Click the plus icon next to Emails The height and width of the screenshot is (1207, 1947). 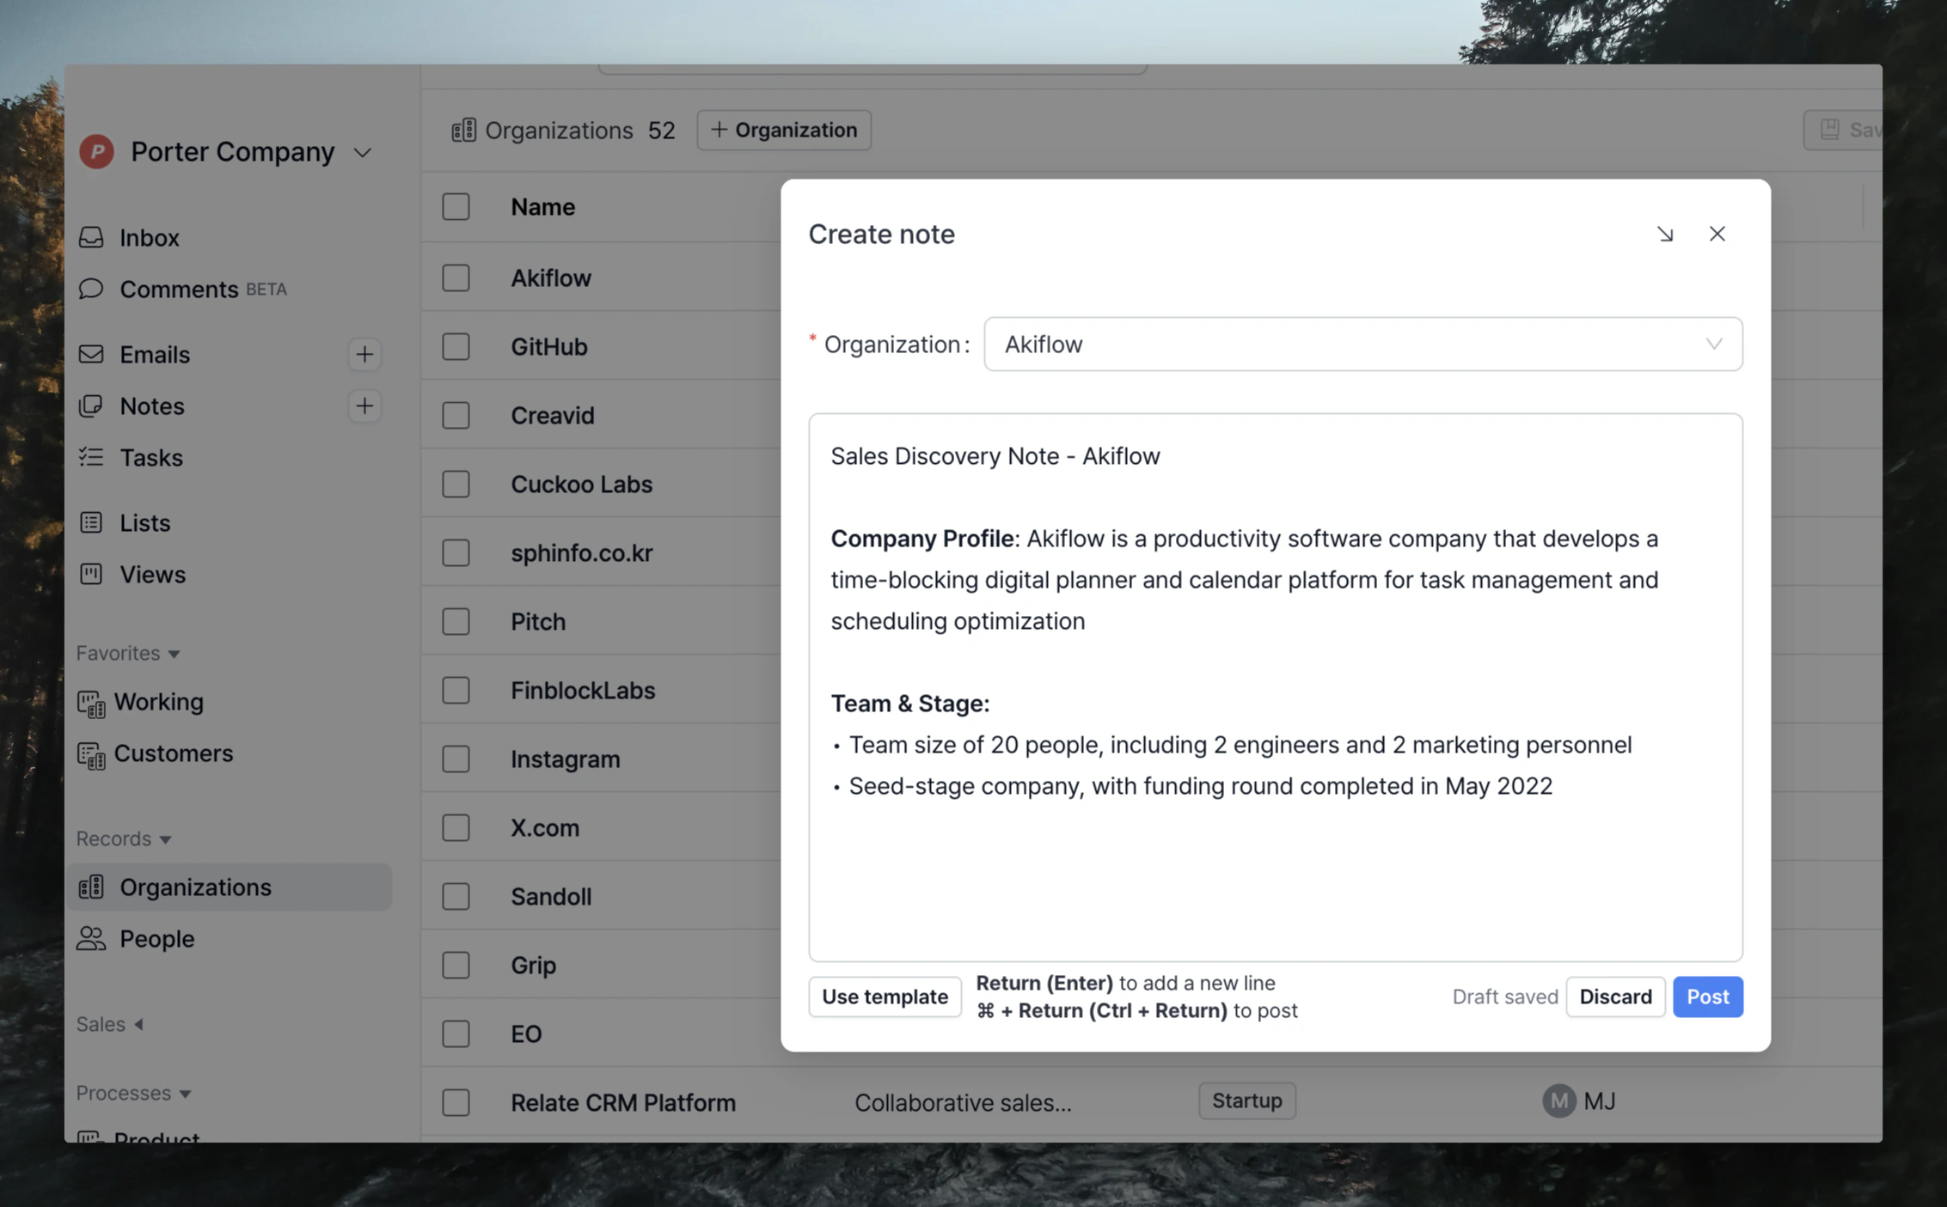(x=364, y=354)
